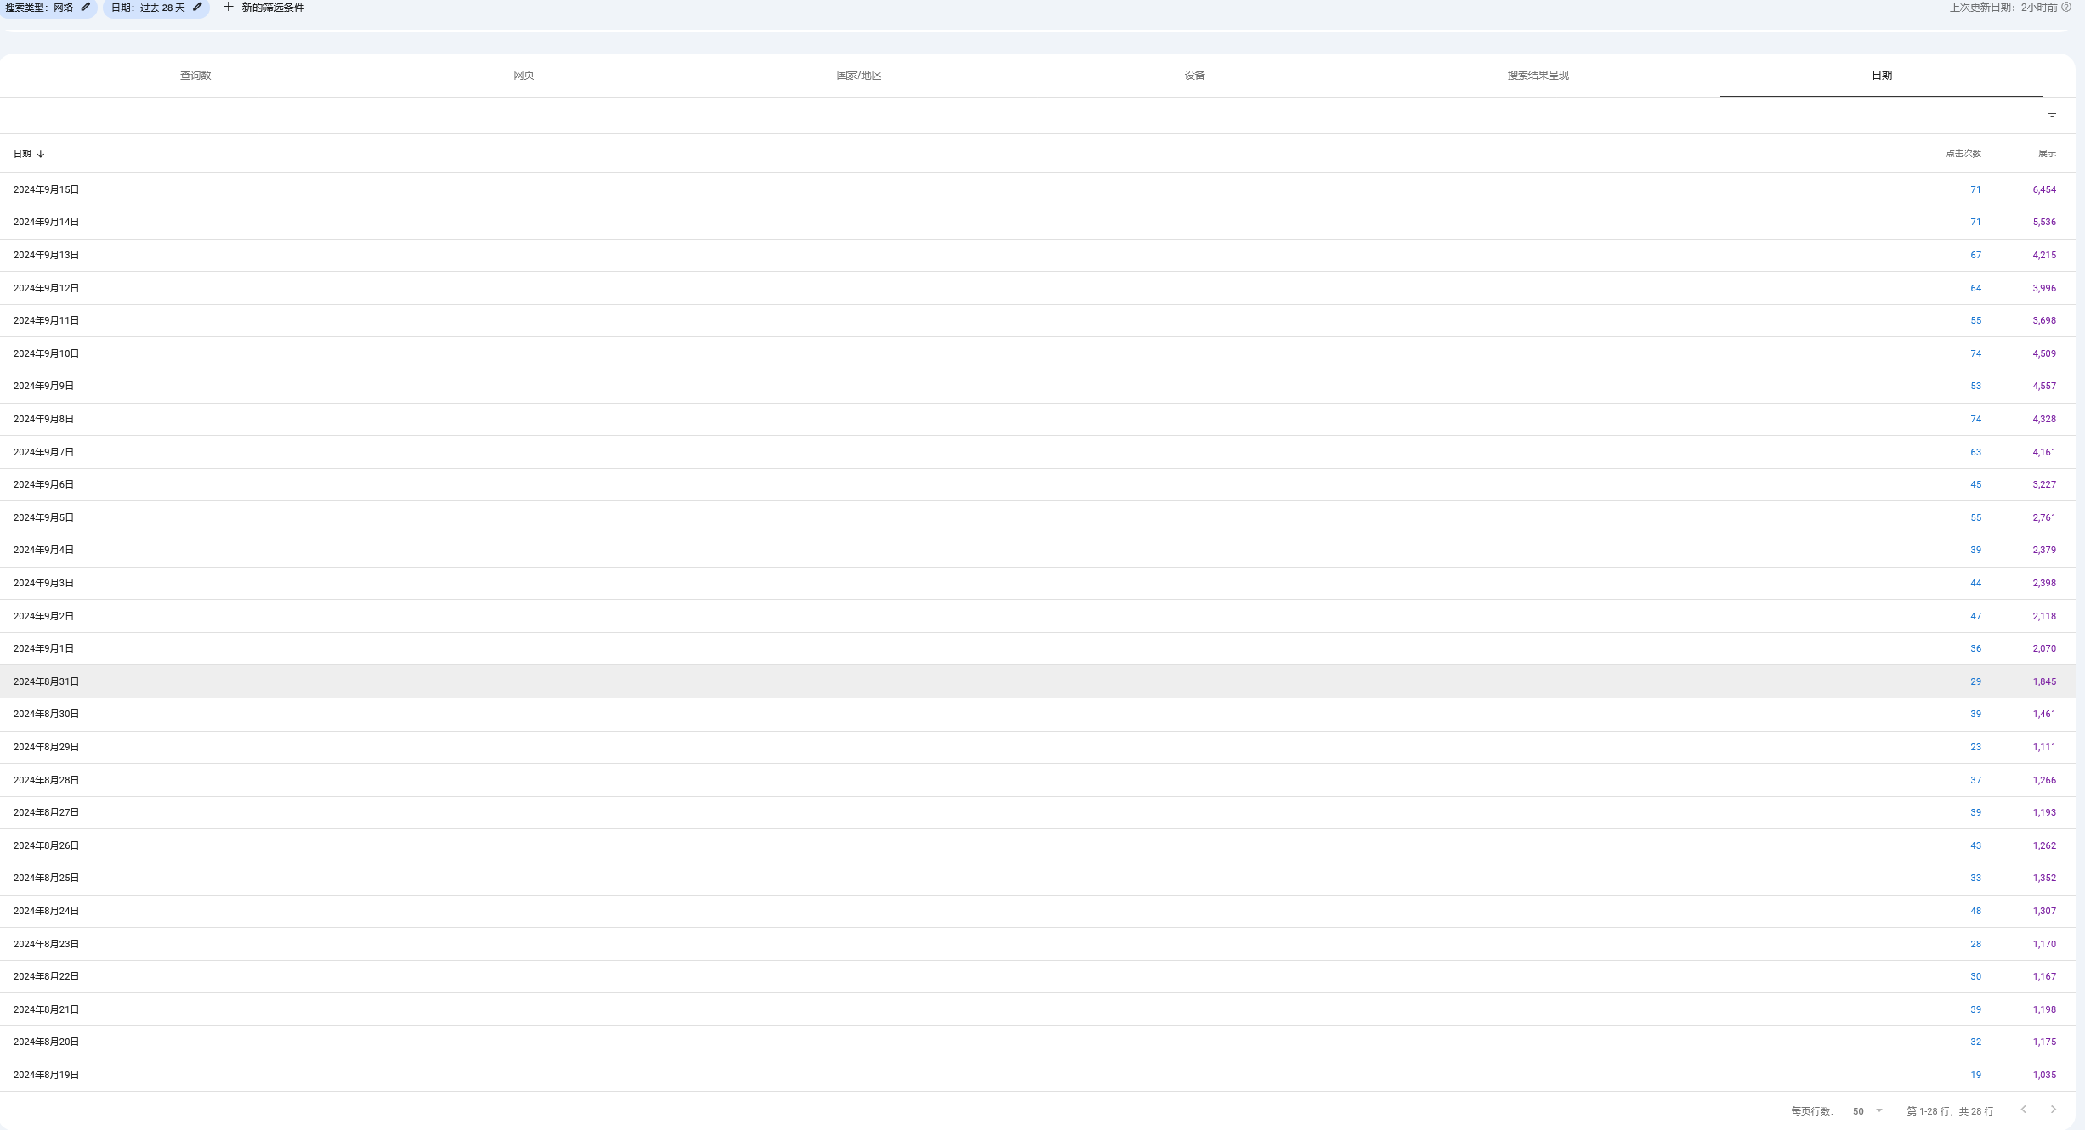Select row 2024年9月9日
This screenshot has height=1130, width=2085.
click(1038, 386)
